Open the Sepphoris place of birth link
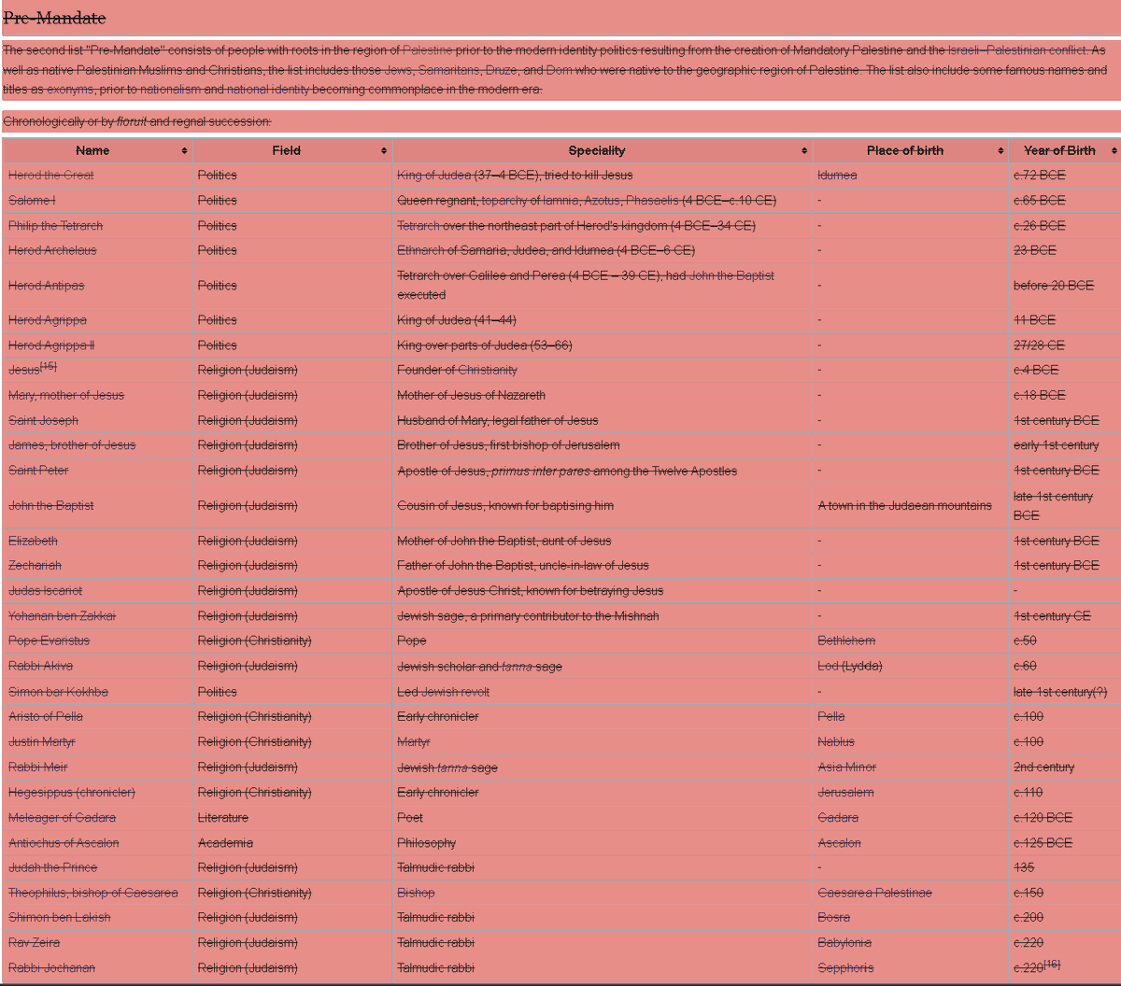 click(845, 968)
